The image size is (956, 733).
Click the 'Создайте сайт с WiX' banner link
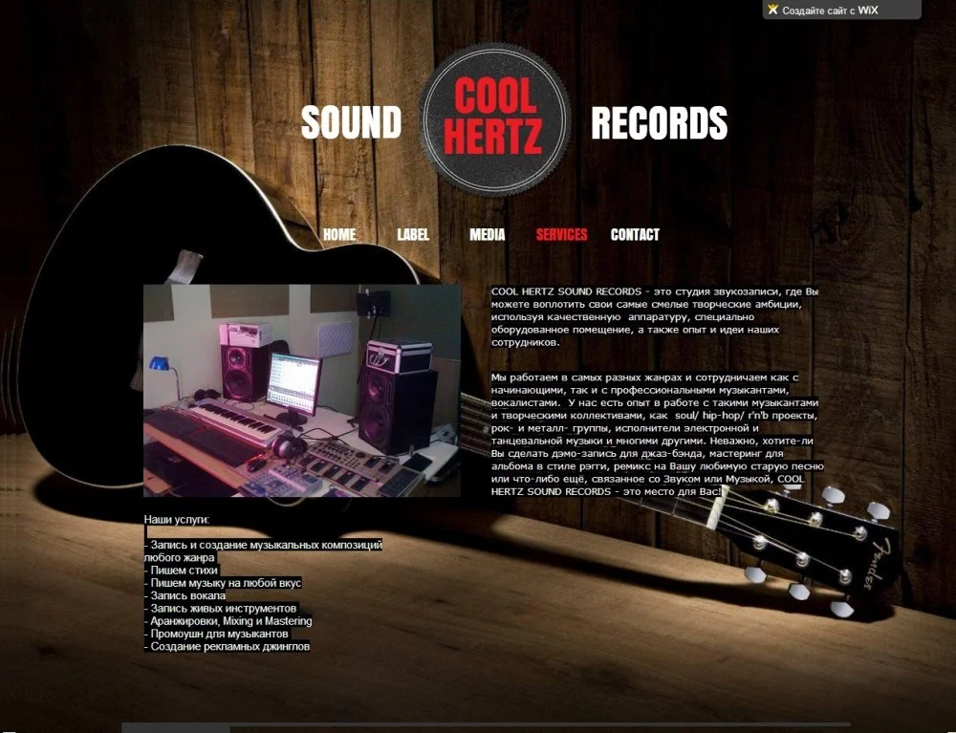point(830,11)
